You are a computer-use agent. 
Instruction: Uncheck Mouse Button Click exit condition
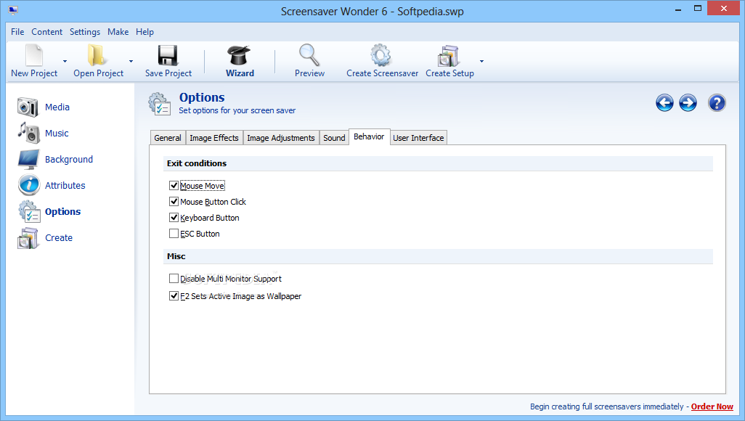pyautogui.click(x=174, y=202)
